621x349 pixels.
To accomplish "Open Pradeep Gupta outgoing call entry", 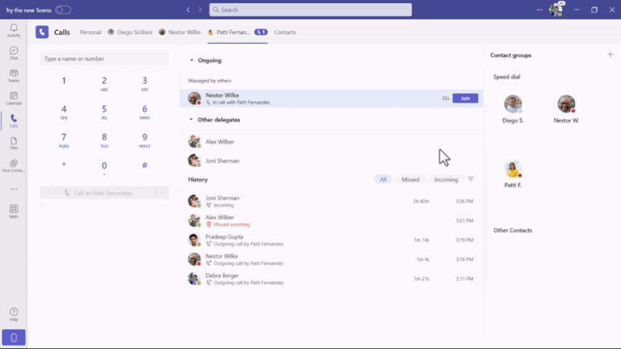I will pyautogui.click(x=332, y=240).
